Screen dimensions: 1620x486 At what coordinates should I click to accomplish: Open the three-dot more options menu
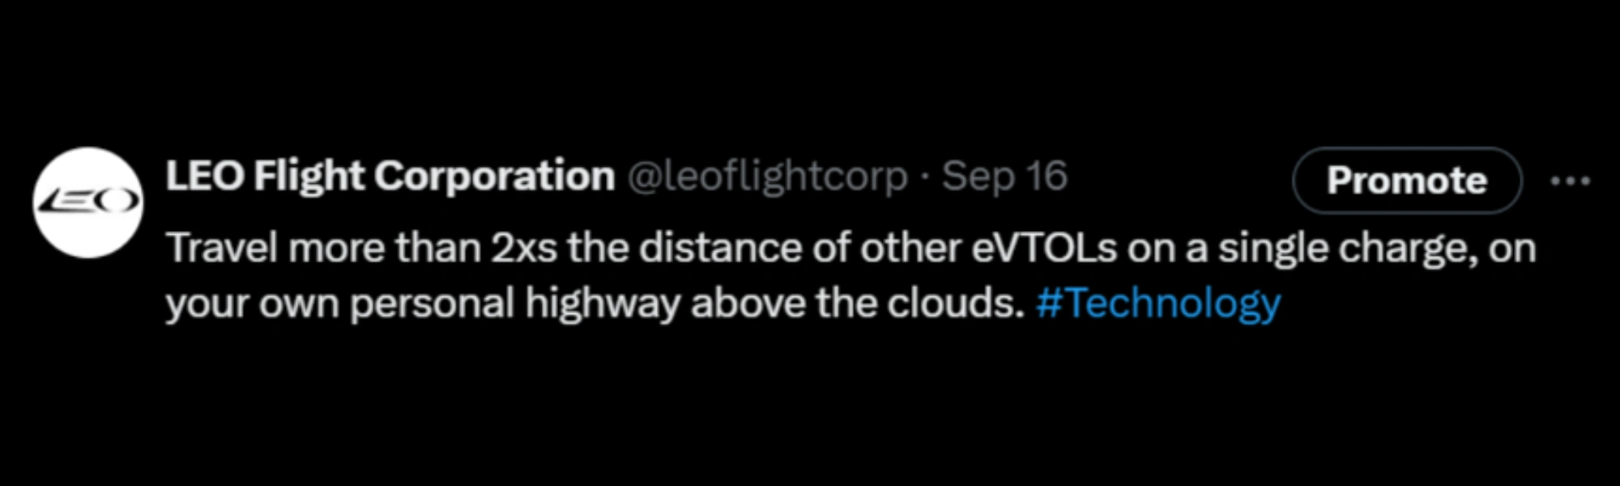[x=1570, y=181]
